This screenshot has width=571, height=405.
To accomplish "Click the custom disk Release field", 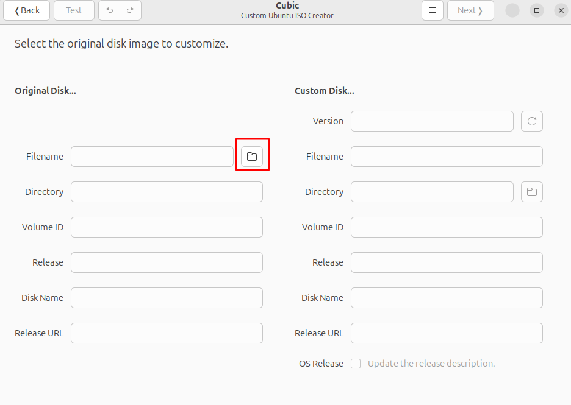I will point(447,262).
